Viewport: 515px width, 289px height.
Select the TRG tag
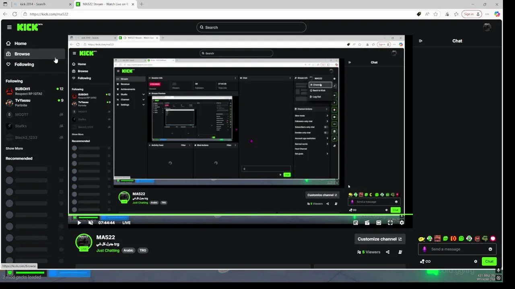click(143, 250)
